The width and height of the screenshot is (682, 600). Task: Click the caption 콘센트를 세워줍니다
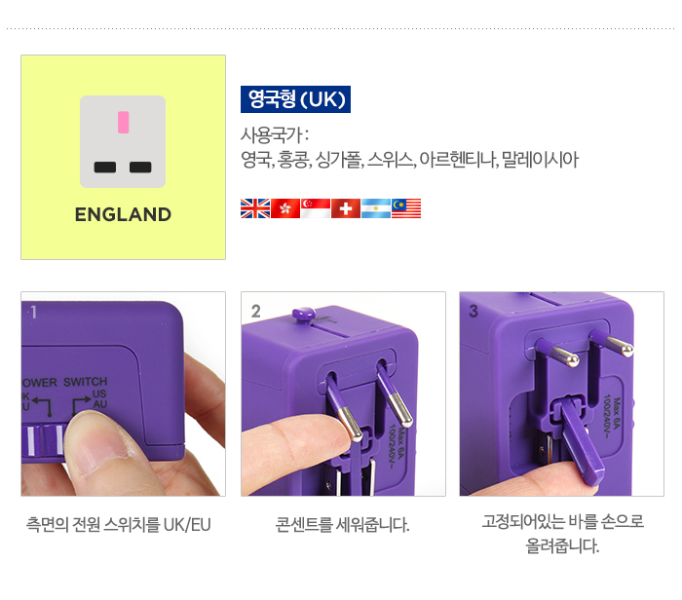343,525
